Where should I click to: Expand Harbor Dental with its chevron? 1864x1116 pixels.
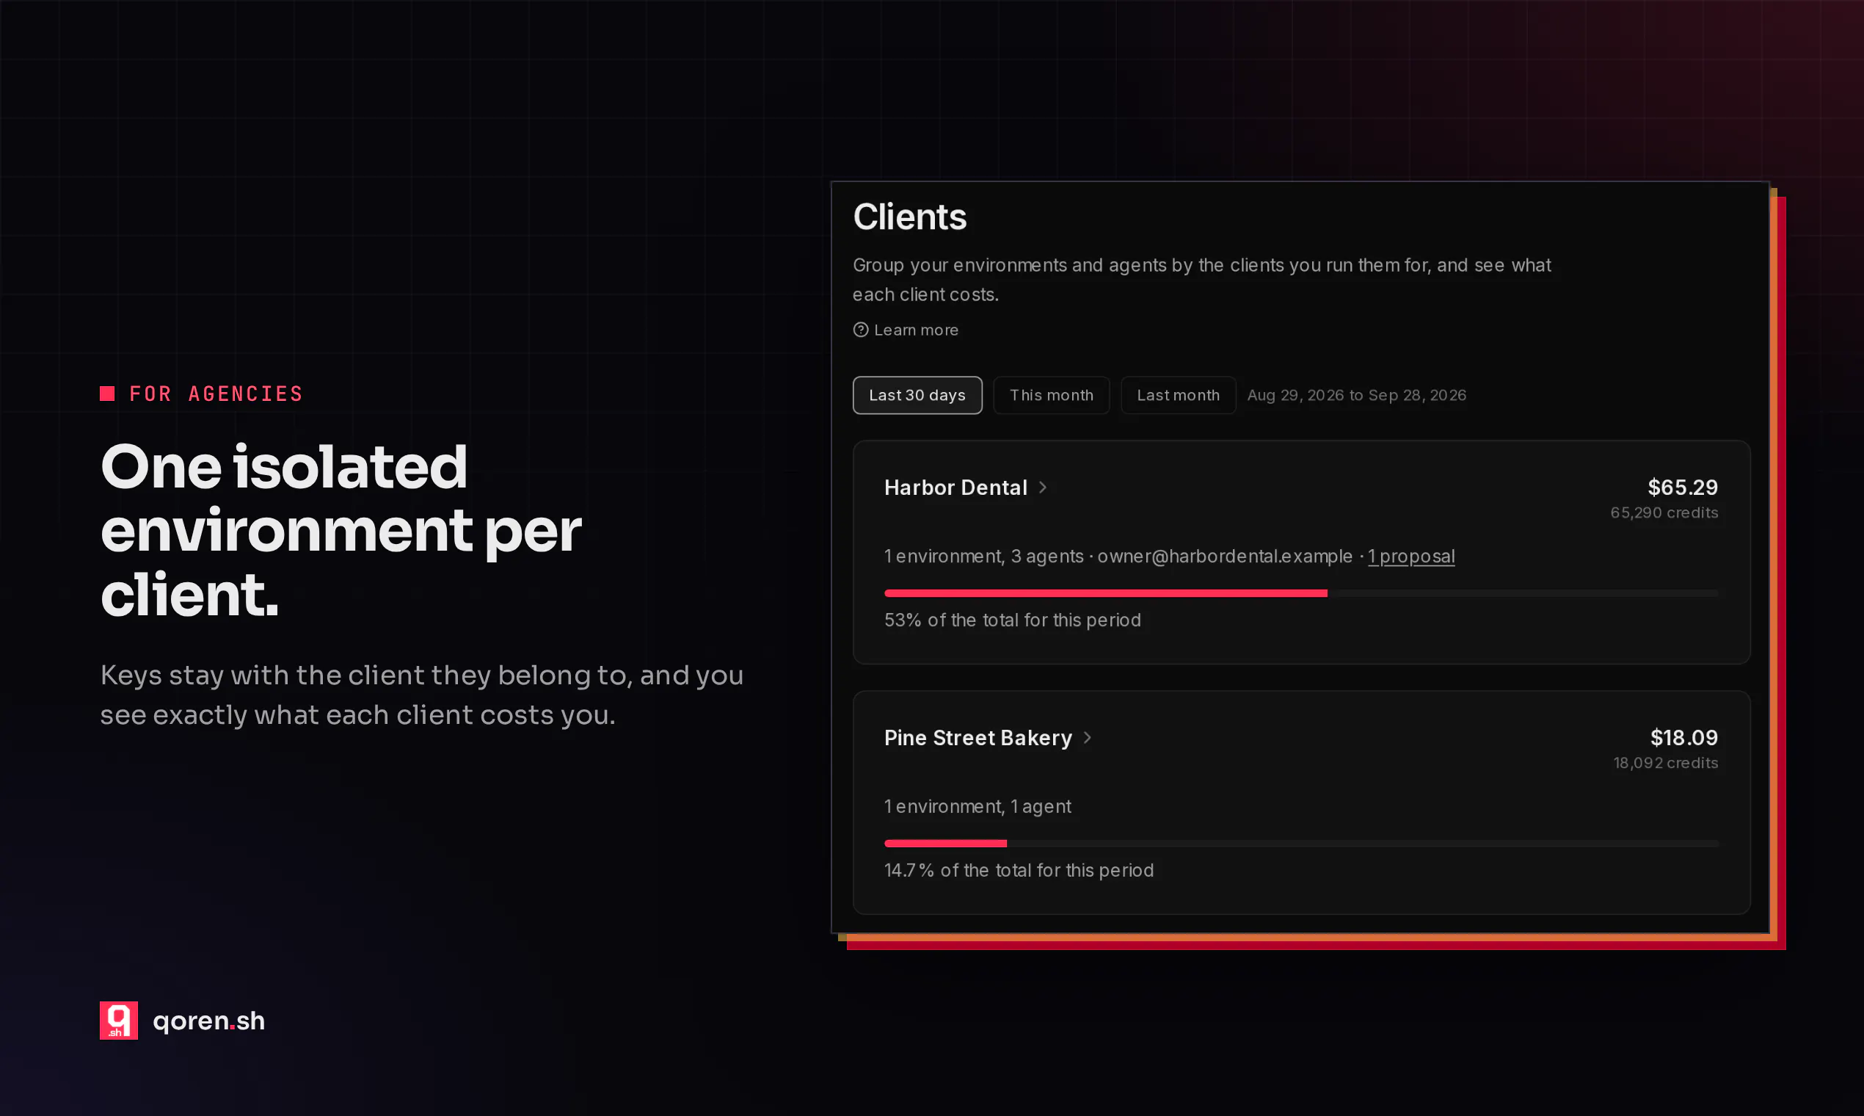click(x=1044, y=488)
